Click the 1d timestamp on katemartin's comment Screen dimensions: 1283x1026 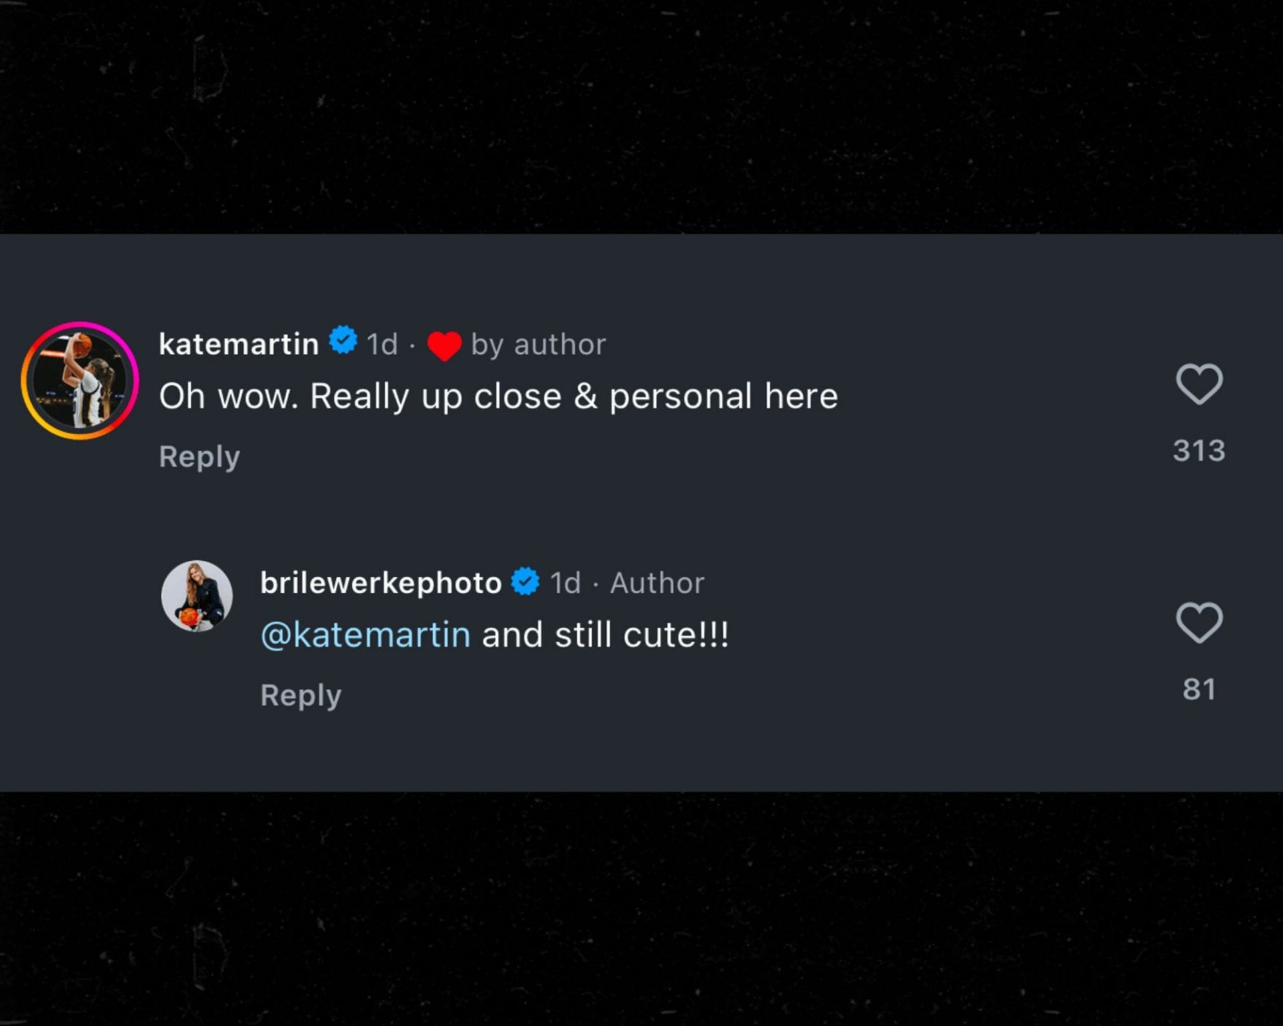(x=382, y=345)
